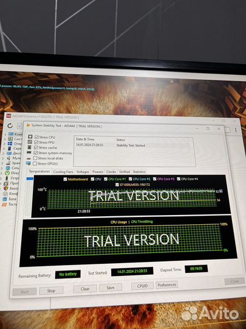Uncheck the Stress FPU checkbox
The image size is (246, 329).
[36, 142]
